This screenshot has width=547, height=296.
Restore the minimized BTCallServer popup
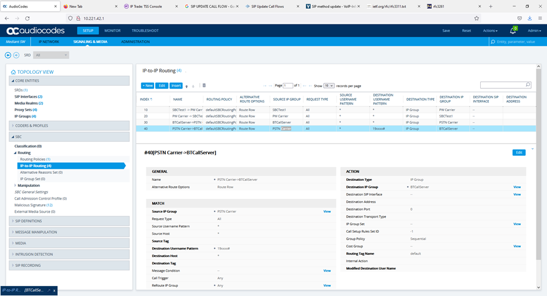[49, 290]
